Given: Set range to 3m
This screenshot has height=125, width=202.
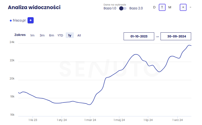Looking at the screenshot, I should [x=42, y=35].
